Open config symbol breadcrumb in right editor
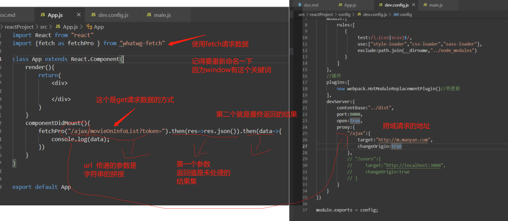 [x=406, y=15]
